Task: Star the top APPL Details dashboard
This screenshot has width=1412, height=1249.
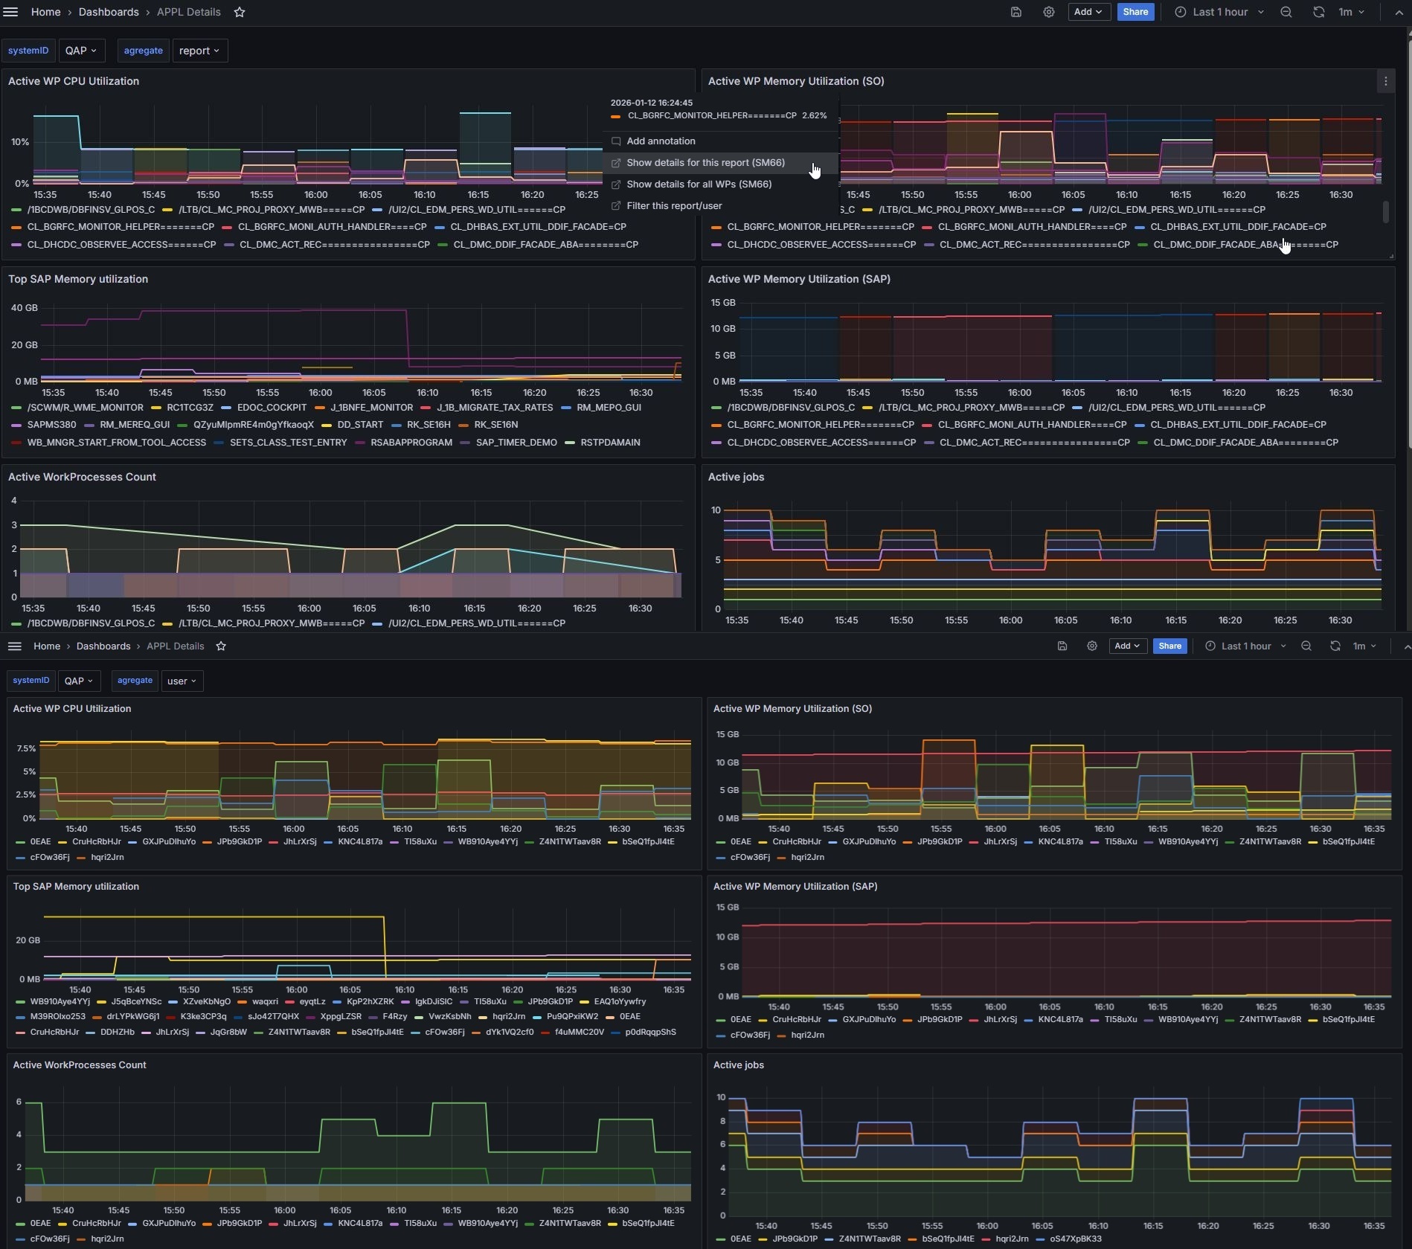Action: (240, 12)
